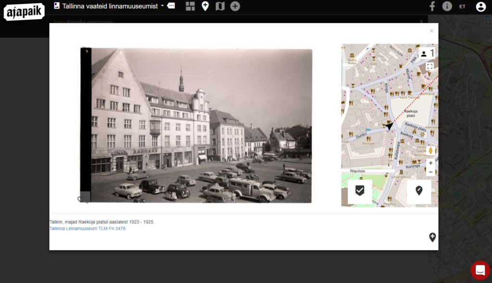Toggle the map fullscreen button
The image size is (492, 283).
pyautogui.click(x=430, y=67)
